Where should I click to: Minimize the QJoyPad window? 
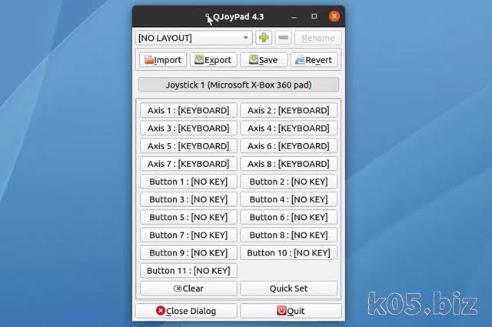click(294, 16)
